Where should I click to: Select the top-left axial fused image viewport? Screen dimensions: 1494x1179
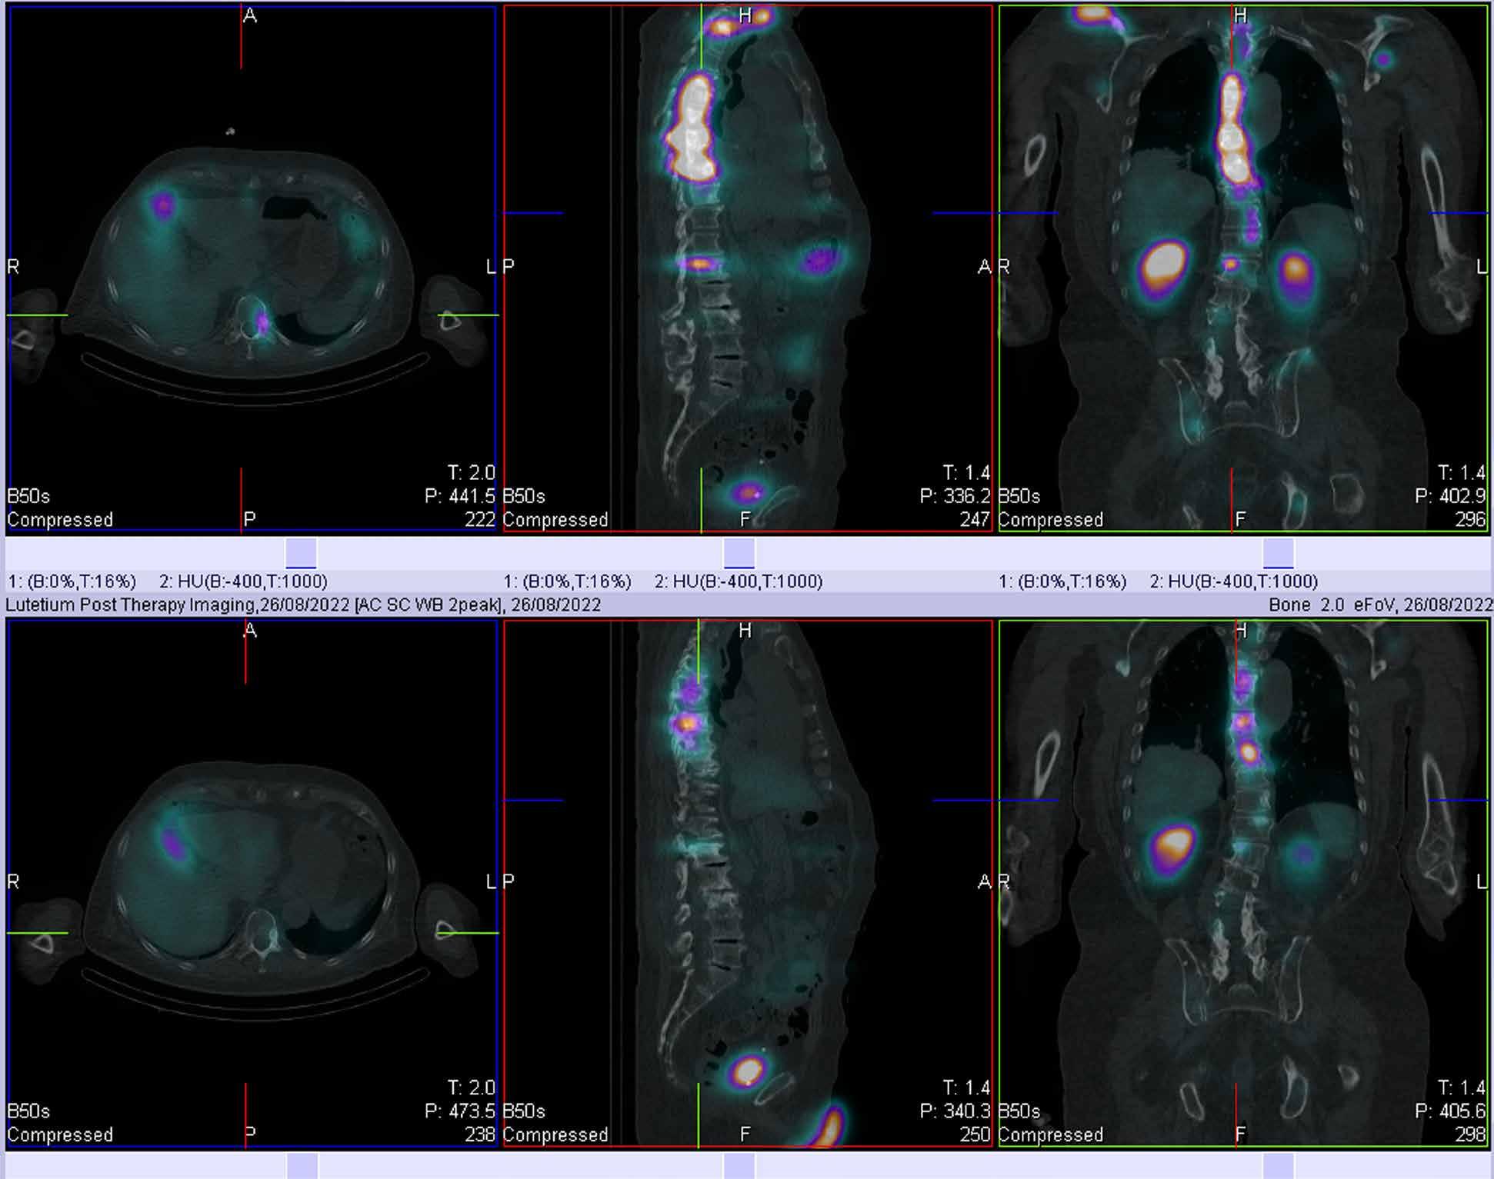[251, 268]
